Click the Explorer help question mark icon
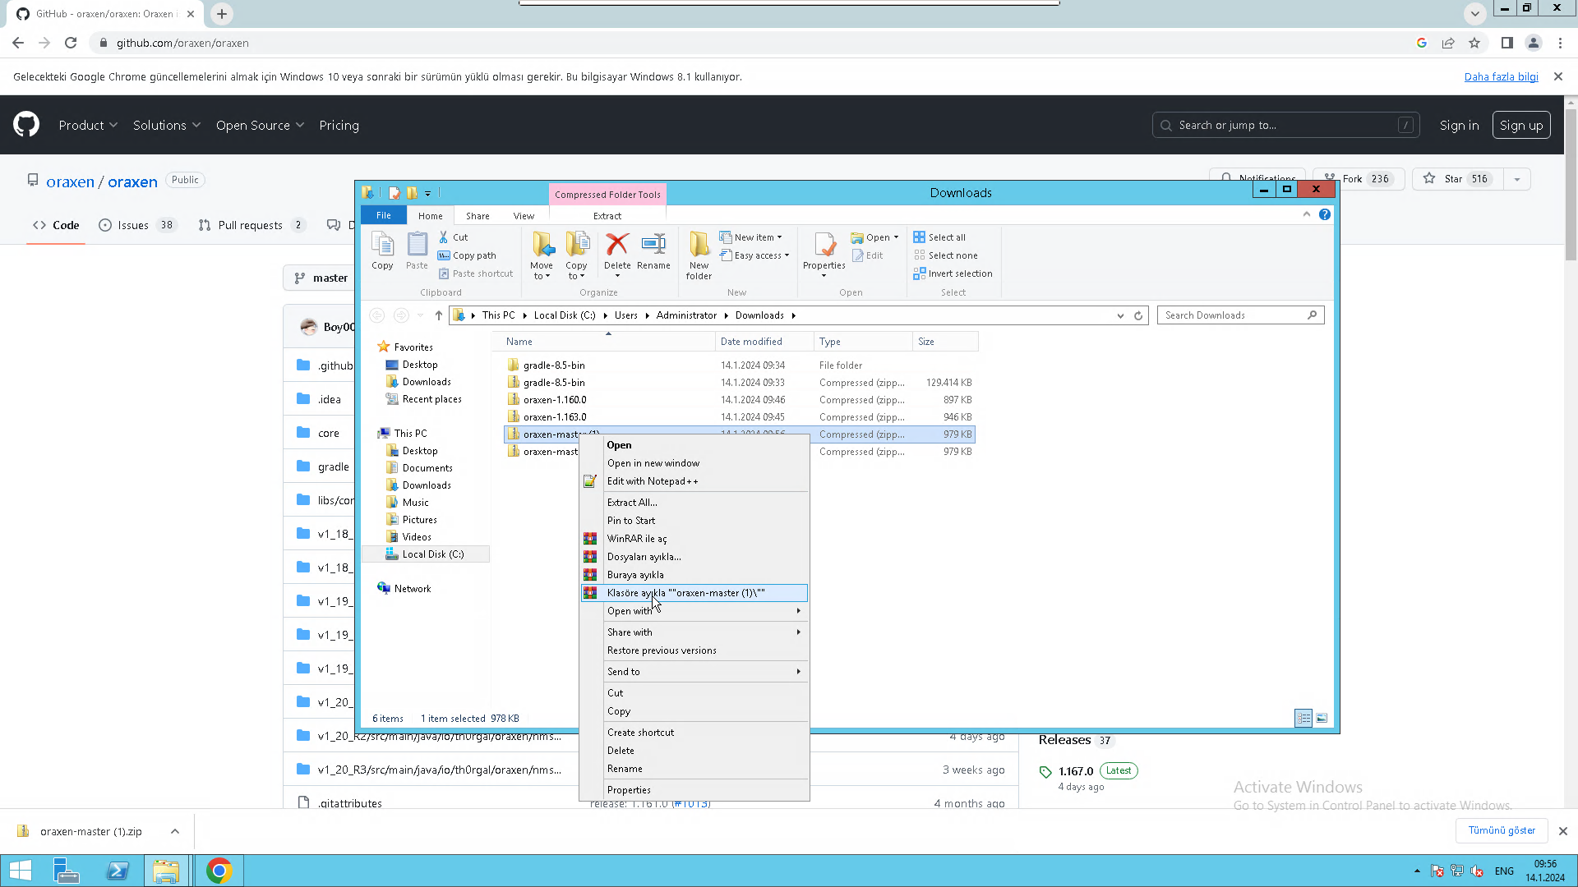1578x887 pixels. [1325, 214]
